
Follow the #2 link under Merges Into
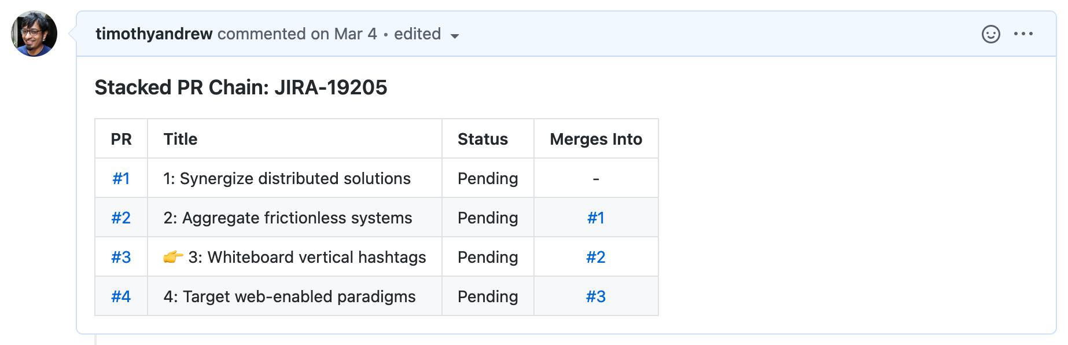pyautogui.click(x=596, y=257)
